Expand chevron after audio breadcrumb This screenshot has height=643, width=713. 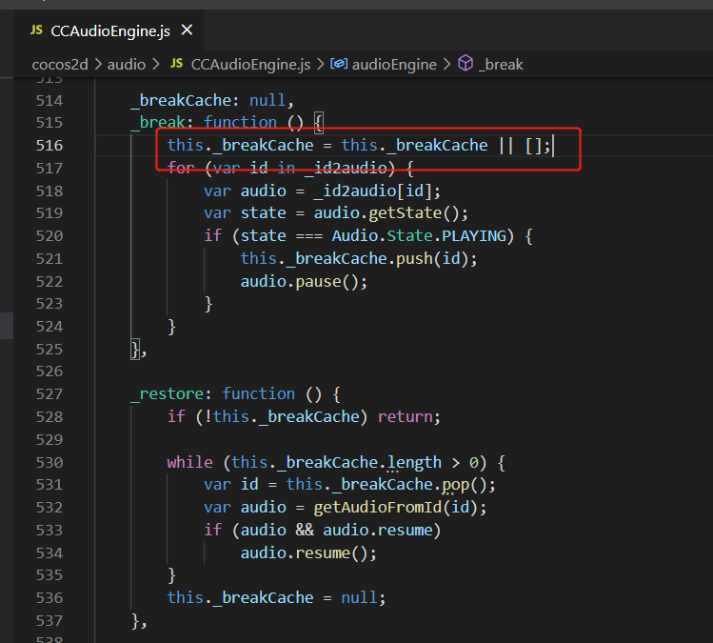coord(156,64)
